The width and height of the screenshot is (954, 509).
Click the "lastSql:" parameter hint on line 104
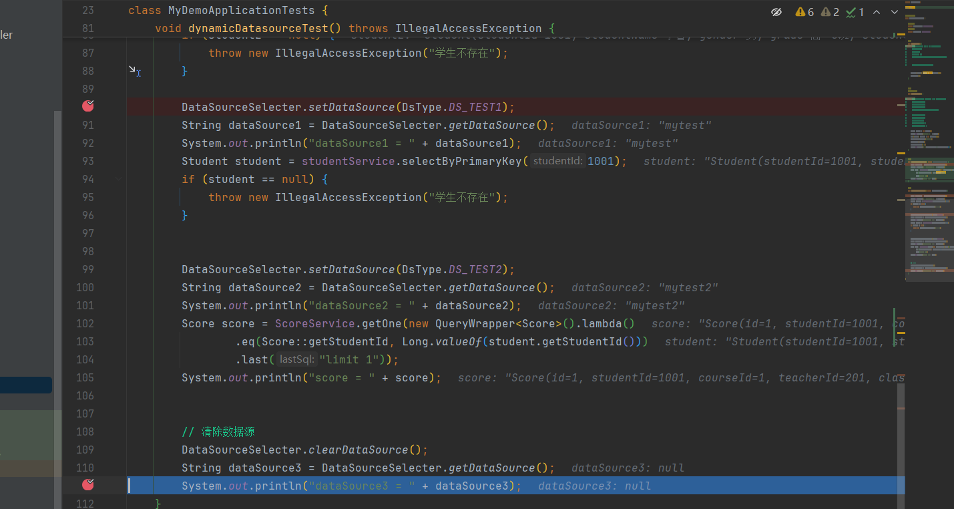coord(296,359)
